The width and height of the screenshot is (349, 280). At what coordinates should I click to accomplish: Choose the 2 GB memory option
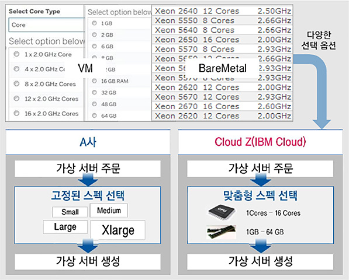94,34
